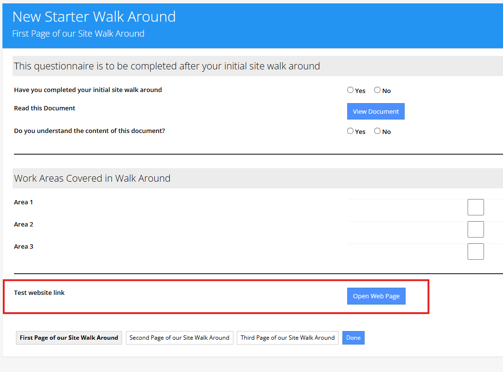
Task: Click the Work Areas Covered header
Action: 92,178
